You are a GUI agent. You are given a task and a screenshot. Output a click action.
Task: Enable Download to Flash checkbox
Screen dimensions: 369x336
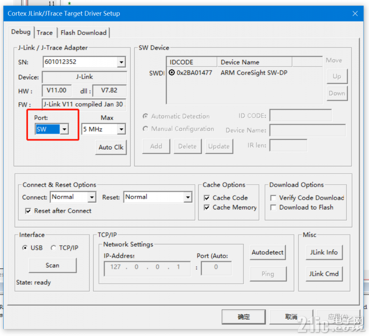[273, 208]
